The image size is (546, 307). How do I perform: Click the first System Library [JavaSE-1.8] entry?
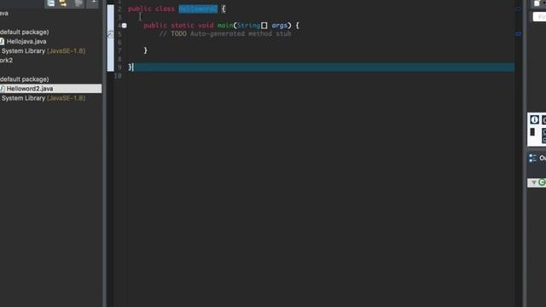[44, 51]
